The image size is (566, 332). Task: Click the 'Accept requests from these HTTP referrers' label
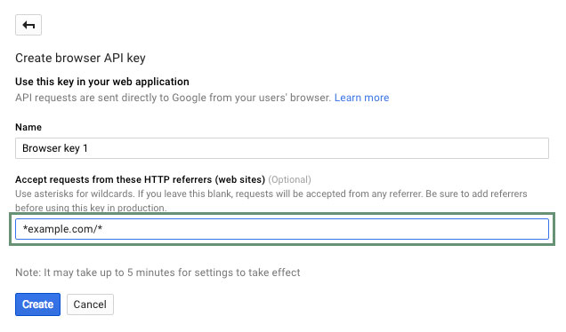coord(140,179)
